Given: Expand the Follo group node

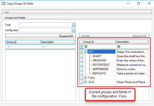Looking at the screenshot, I should pyautogui.click(x=85, y=78).
